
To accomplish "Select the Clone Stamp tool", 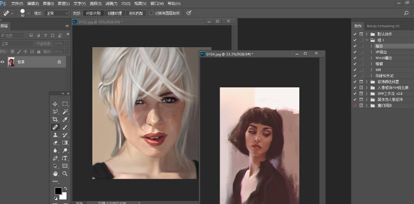I will pyautogui.click(x=55, y=135).
